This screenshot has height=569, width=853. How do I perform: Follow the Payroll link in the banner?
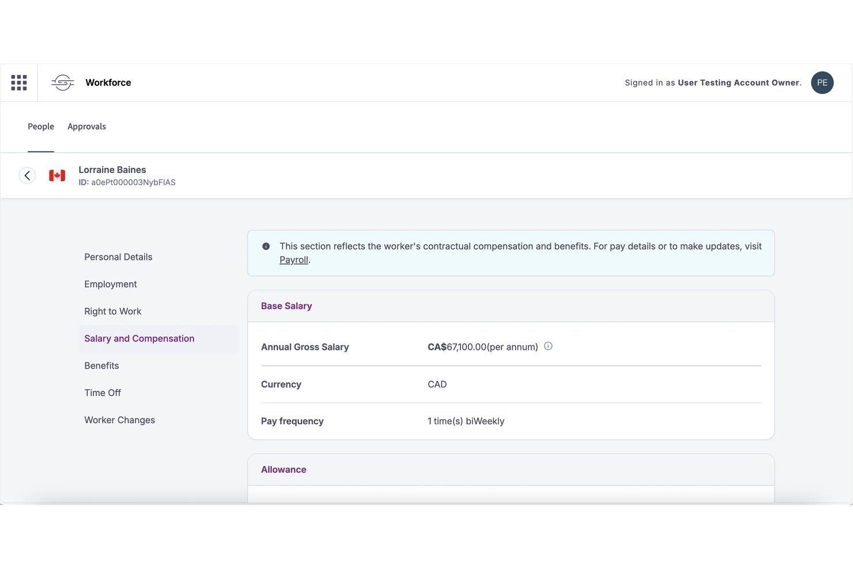pos(294,260)
